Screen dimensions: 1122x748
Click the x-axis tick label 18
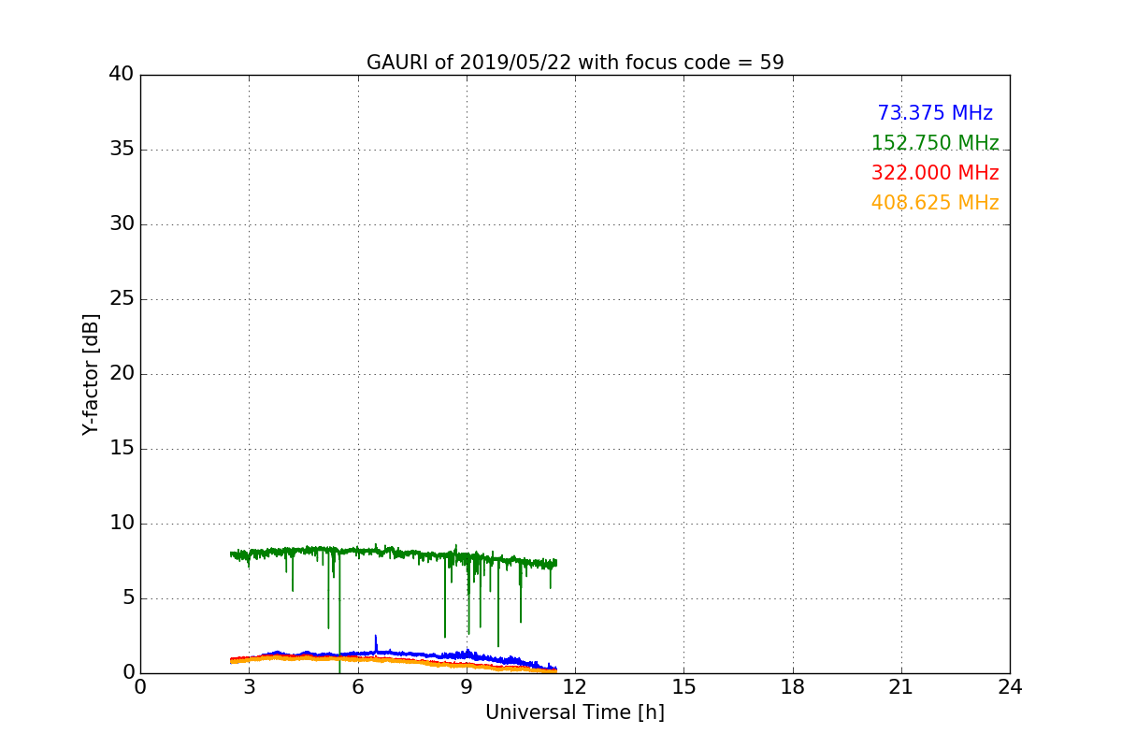tap(793, 687)
